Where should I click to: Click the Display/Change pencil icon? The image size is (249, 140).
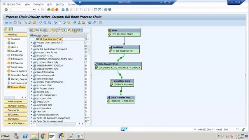[55, 23]
